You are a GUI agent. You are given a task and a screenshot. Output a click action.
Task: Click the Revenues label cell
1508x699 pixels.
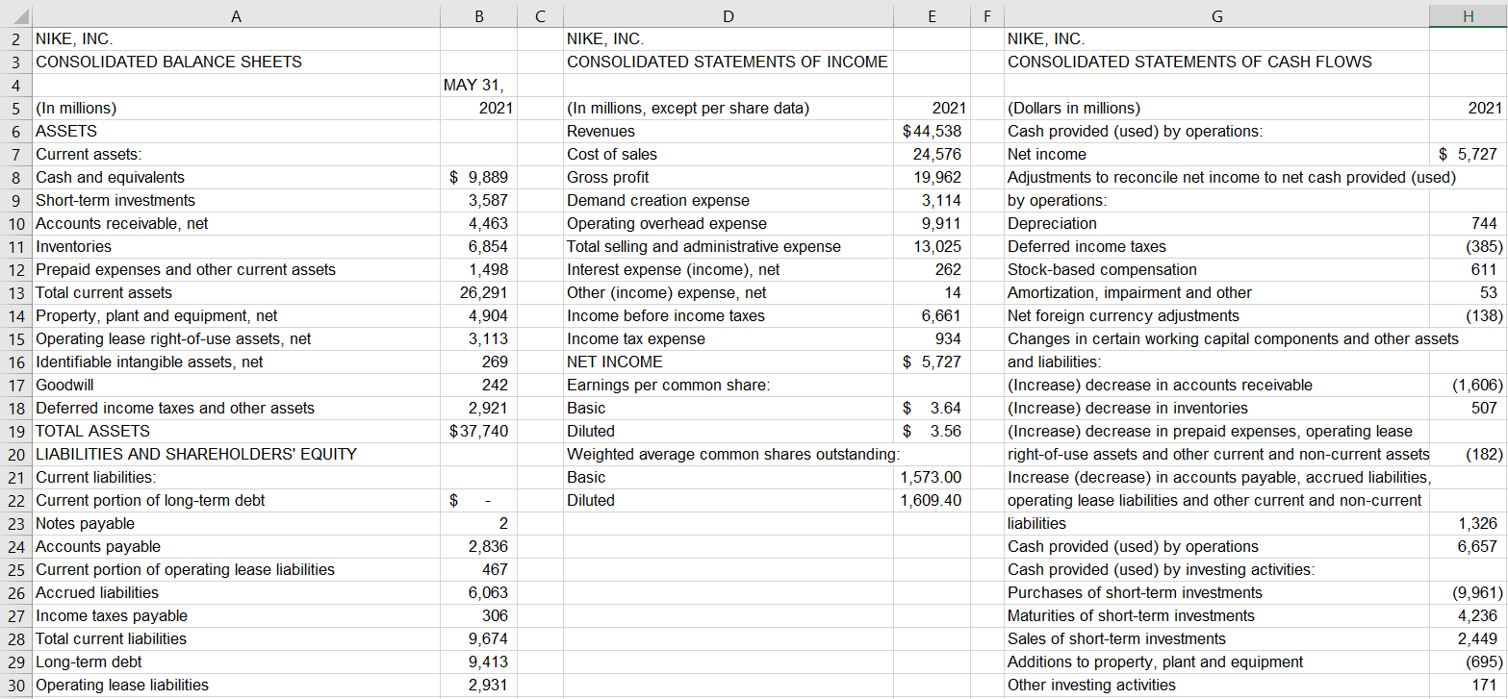(728, 131)
